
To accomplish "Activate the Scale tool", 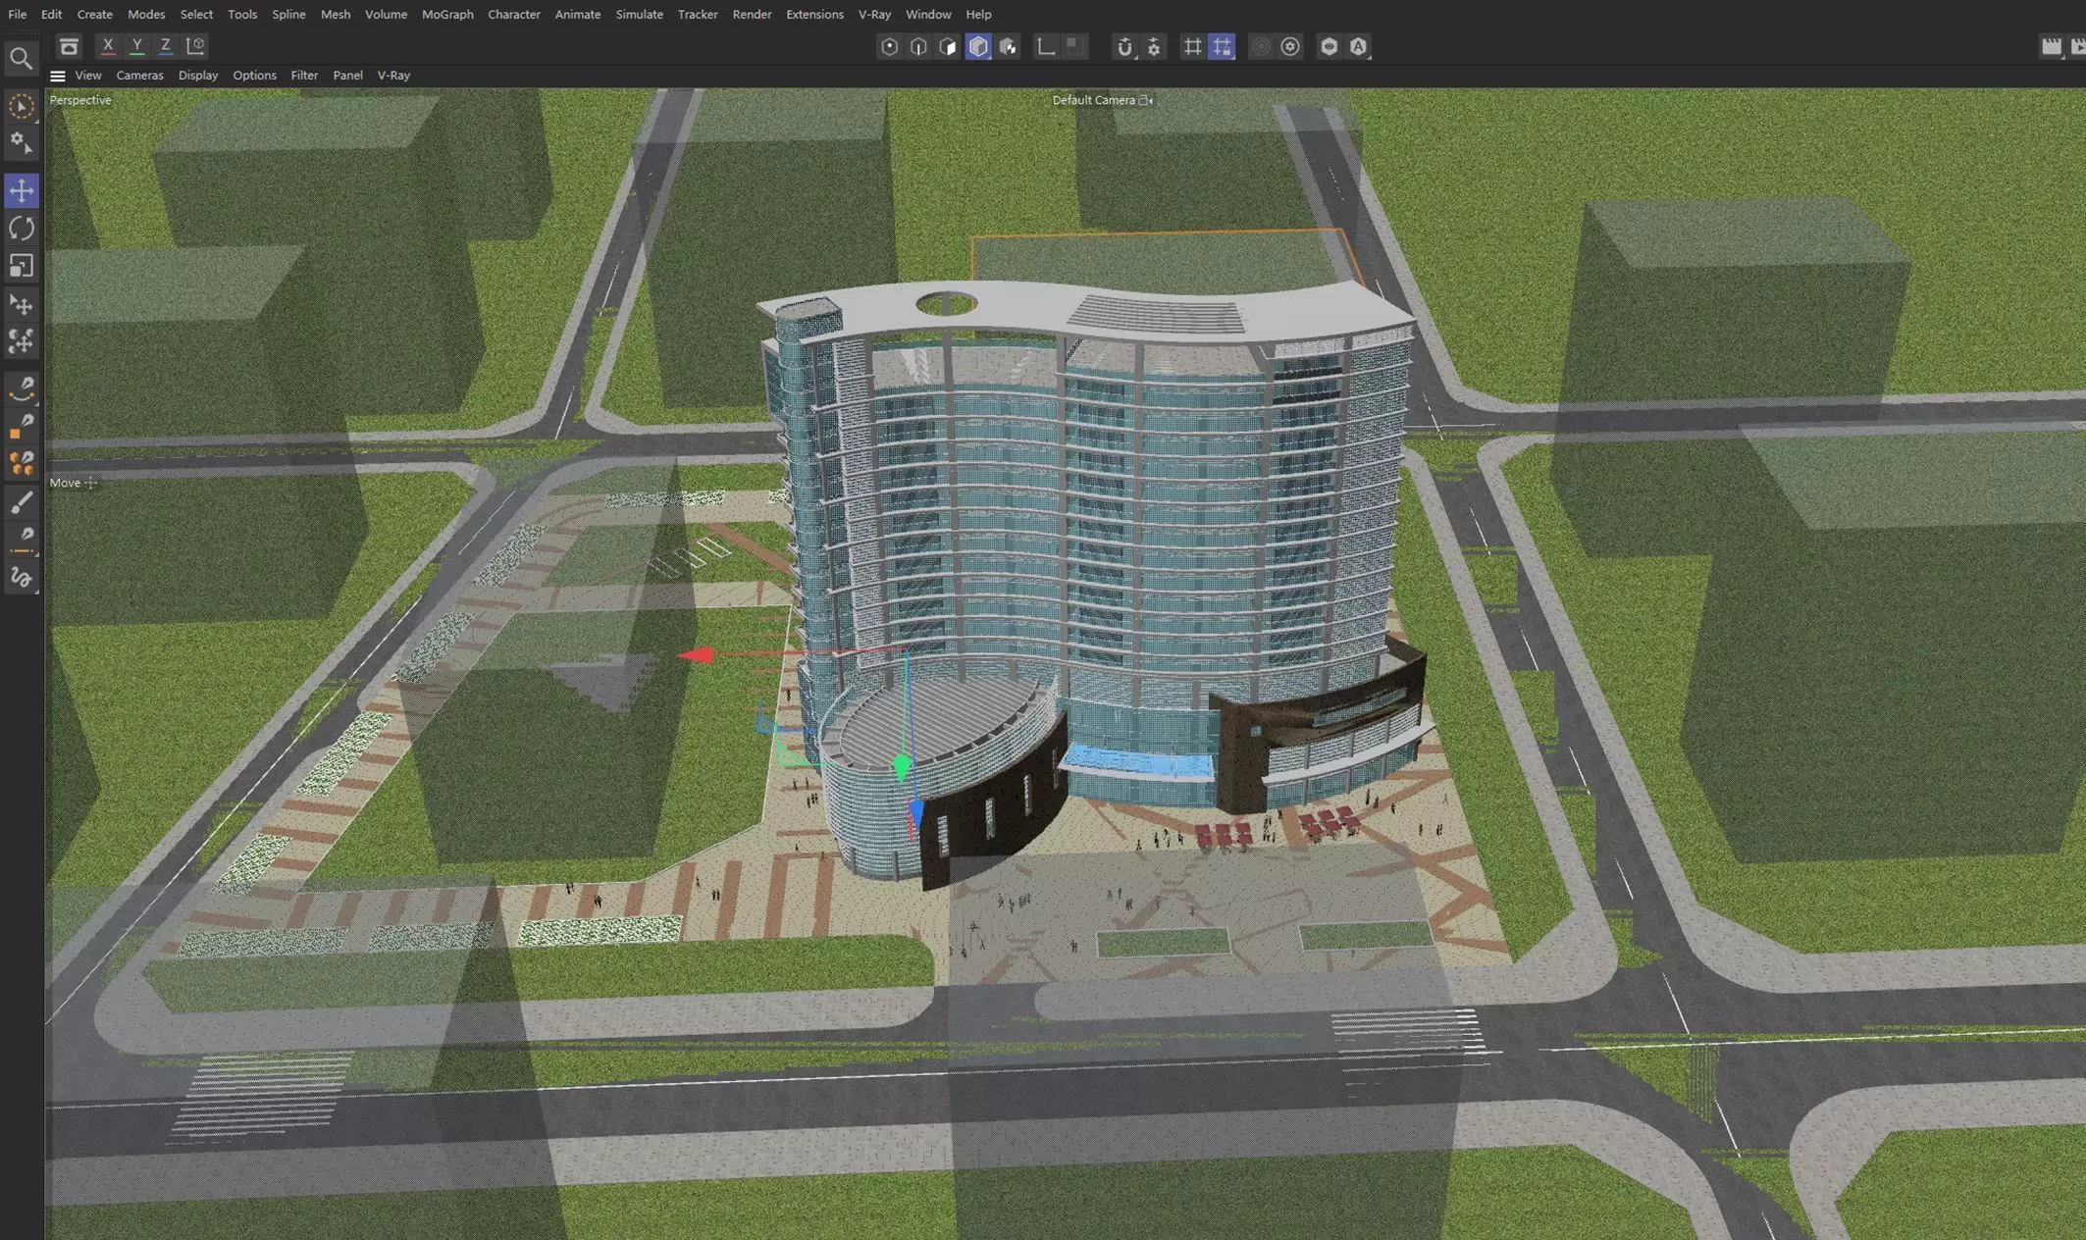I will (x=21, y=266).
